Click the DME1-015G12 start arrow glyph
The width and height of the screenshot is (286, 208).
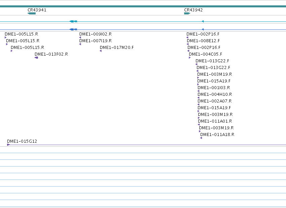8,145
